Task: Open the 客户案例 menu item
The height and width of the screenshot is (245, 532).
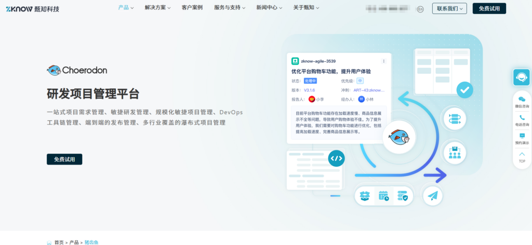Action: point(192,8)
